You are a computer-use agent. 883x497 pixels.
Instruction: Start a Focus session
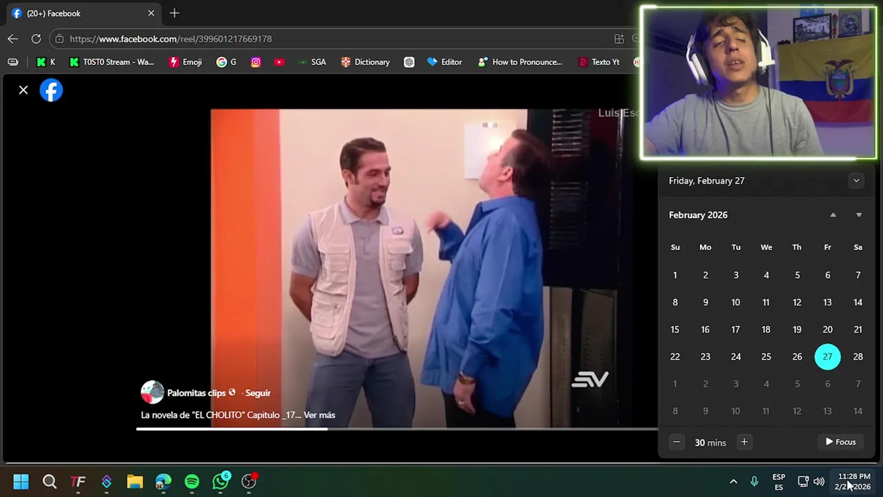(x=840, y=442)
